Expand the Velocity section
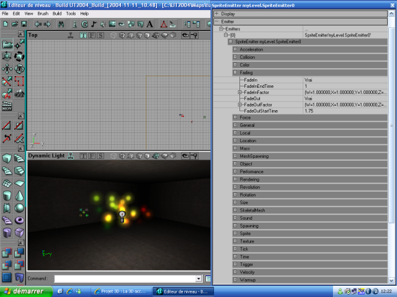Viewport: 397px width, 297px height. [235, 272]
